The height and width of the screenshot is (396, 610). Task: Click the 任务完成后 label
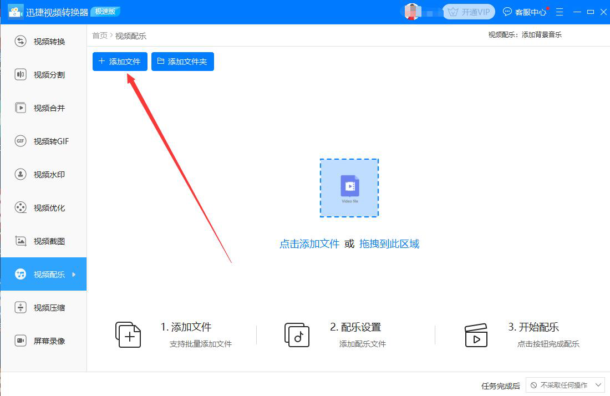tap(500, 386)
